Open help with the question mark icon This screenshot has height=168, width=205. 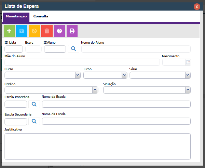[x=59, y=31]
